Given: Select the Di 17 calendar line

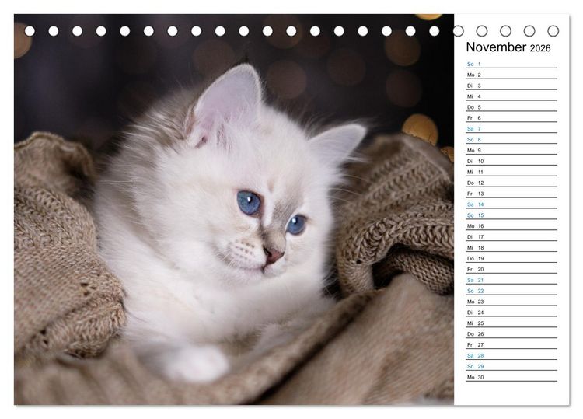Looking at the screenshot, I should pos(511,237).
